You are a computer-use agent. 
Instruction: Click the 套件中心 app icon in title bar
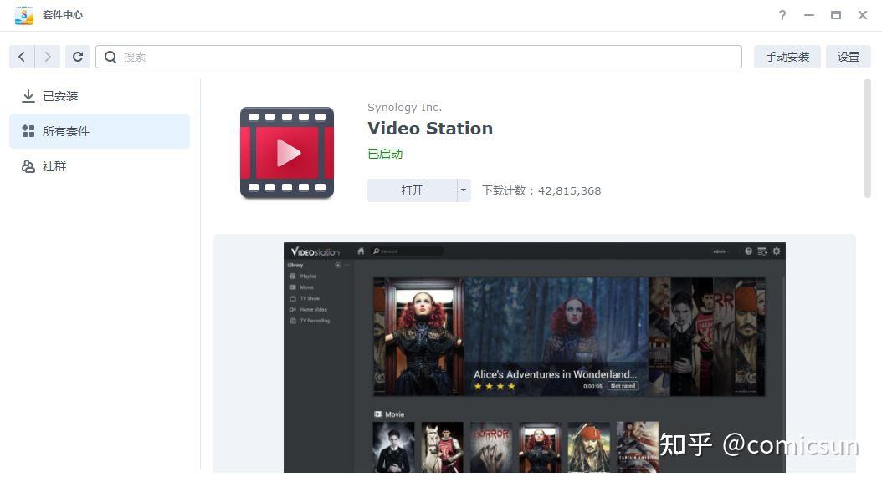(x=24, y=15)
